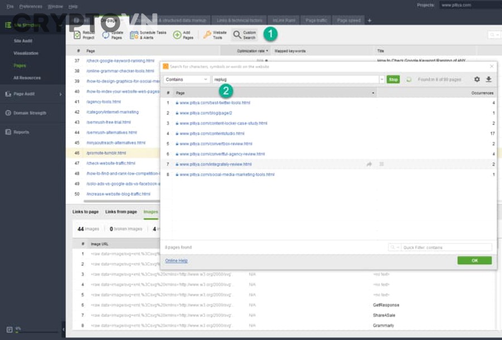Click the menu icon on integrately-review row

tap(382, 164)
